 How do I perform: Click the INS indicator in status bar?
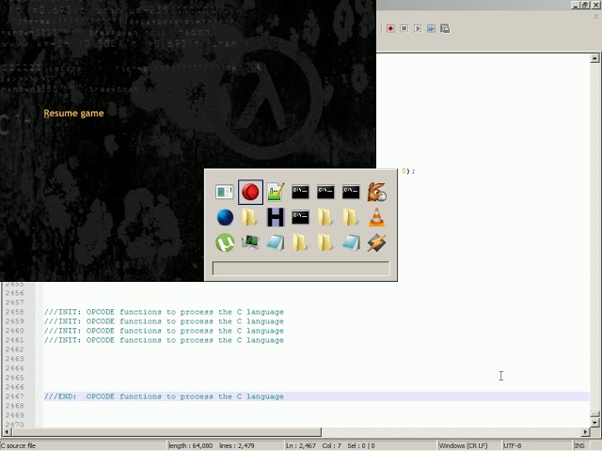point(579,445)
